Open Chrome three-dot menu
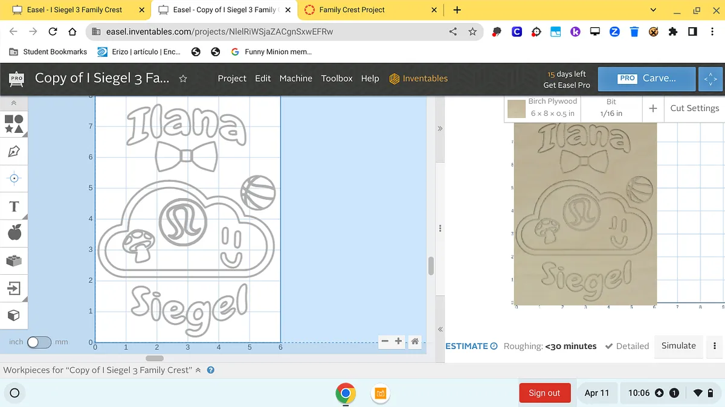The width and height of the screenshot is (725, 407). pyautogui.click(x=712, y=32)
